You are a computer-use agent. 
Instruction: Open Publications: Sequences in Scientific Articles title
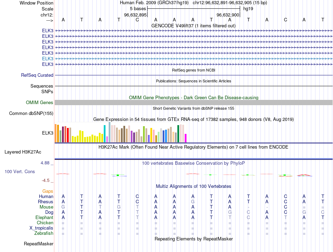click(x=193, y=81)
